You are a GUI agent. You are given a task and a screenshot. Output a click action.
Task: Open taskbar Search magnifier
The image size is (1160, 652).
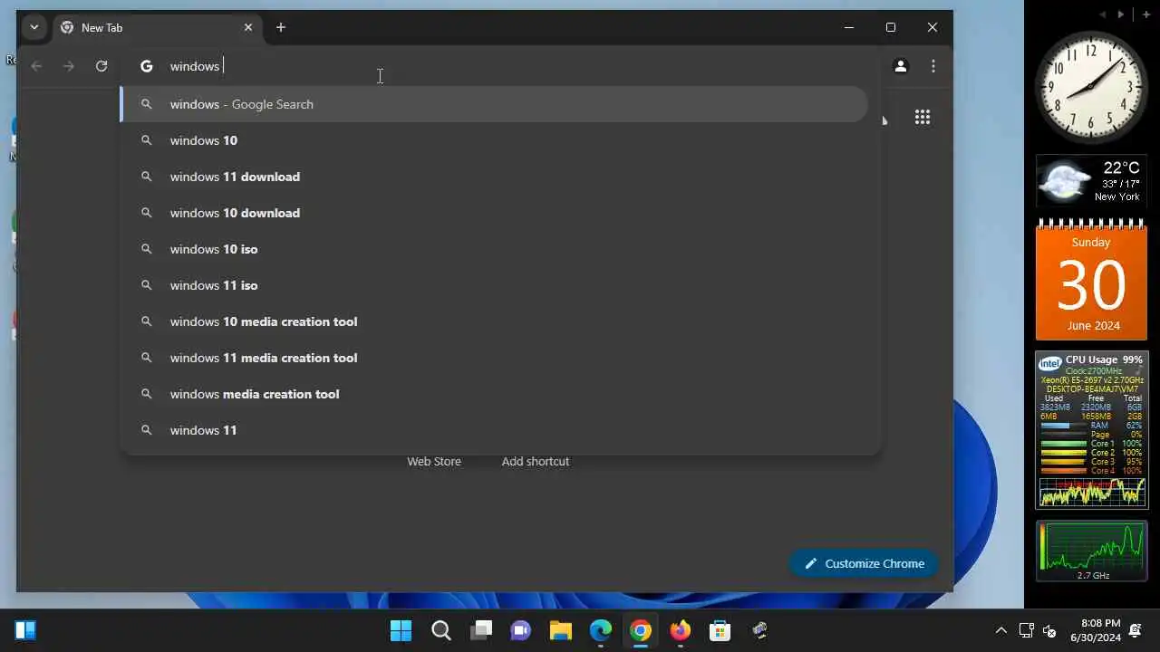(441, 630)
